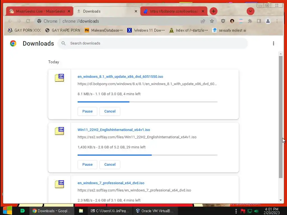Click the Windows 8.1 download progress bar
287x215 pixels.
(147, 102)
